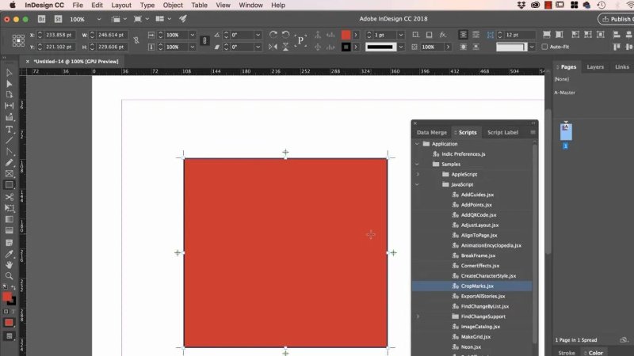Open the Layout menu
This screenshot has width=634, height=356.
[121, 6]
